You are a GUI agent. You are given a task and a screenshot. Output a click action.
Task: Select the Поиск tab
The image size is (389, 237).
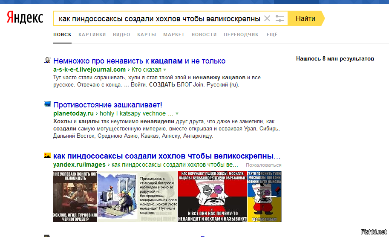point(62,35)
